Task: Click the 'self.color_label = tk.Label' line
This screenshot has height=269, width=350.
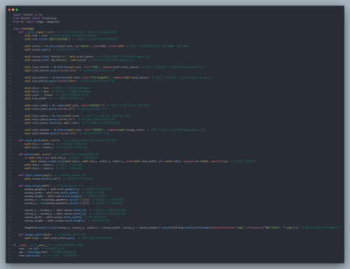Action: point(87,106)
